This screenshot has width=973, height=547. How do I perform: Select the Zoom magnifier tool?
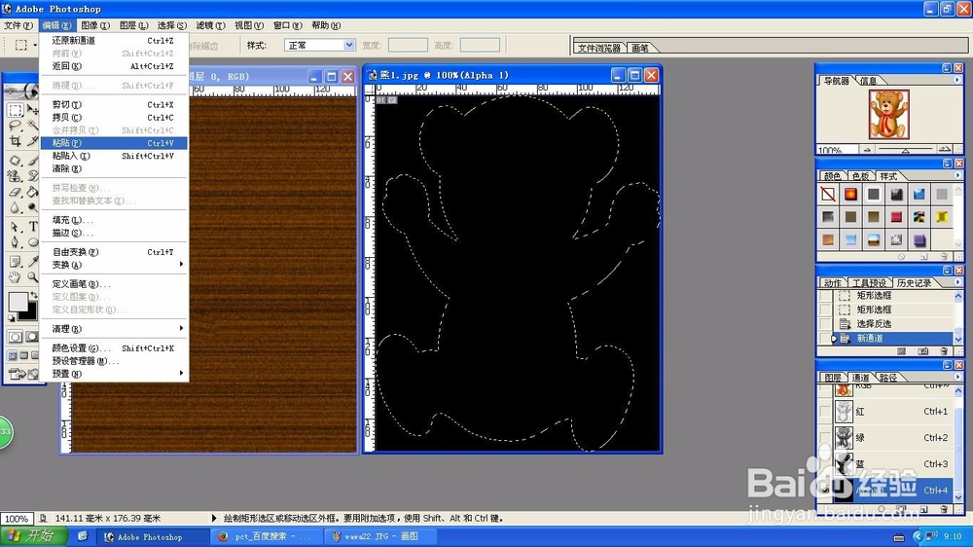click(33, 277)
